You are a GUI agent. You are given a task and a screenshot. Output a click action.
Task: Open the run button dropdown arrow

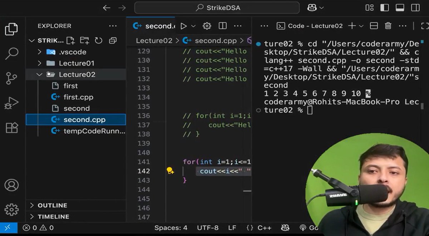click(x=193, y=26)
